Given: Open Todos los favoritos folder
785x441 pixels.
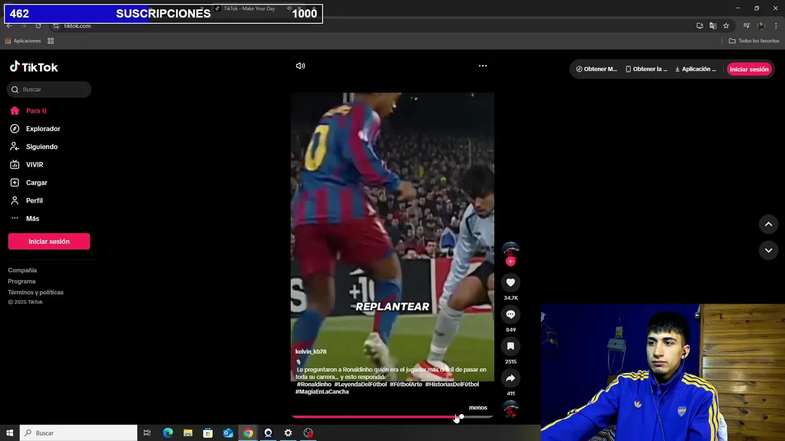Looking at the screenshot, I should click(x=754, y=41).
